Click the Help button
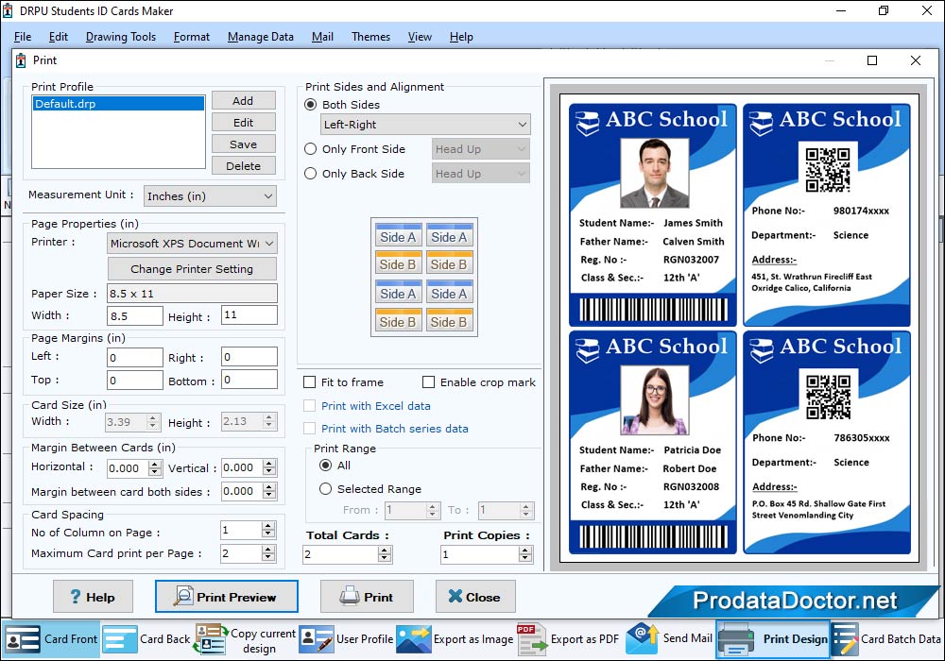The height and width of the screenshot is (661, 945). click(x=93, y=597)
